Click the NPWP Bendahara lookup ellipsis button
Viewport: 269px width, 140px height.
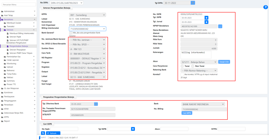pos(220,26)
